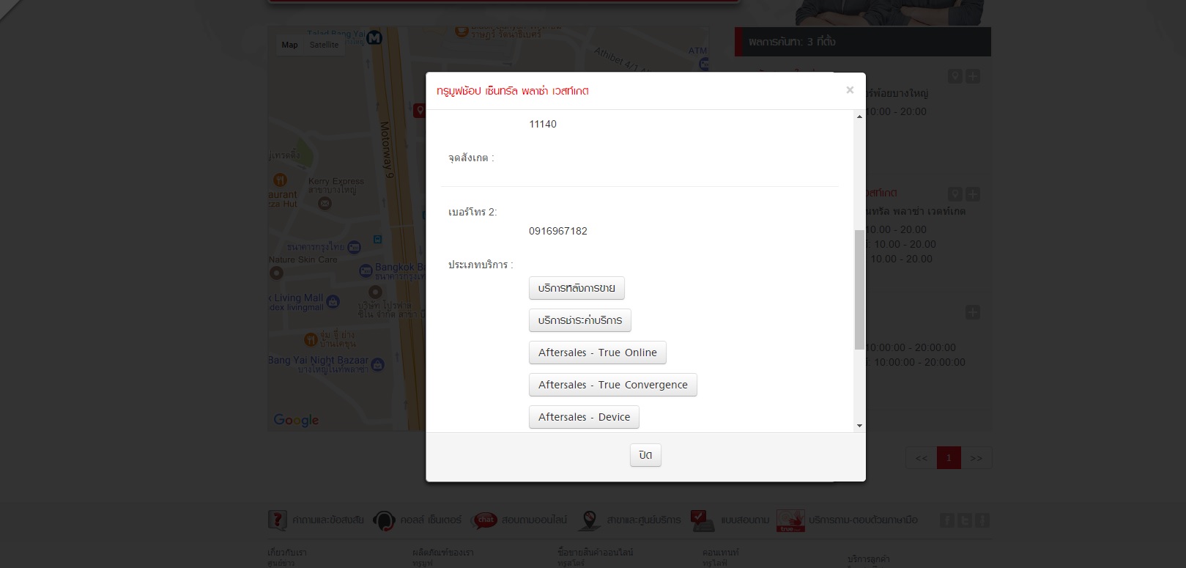Open the Twitter icon in the footer
The image size is (1186, 568).
tap(965, 520)
